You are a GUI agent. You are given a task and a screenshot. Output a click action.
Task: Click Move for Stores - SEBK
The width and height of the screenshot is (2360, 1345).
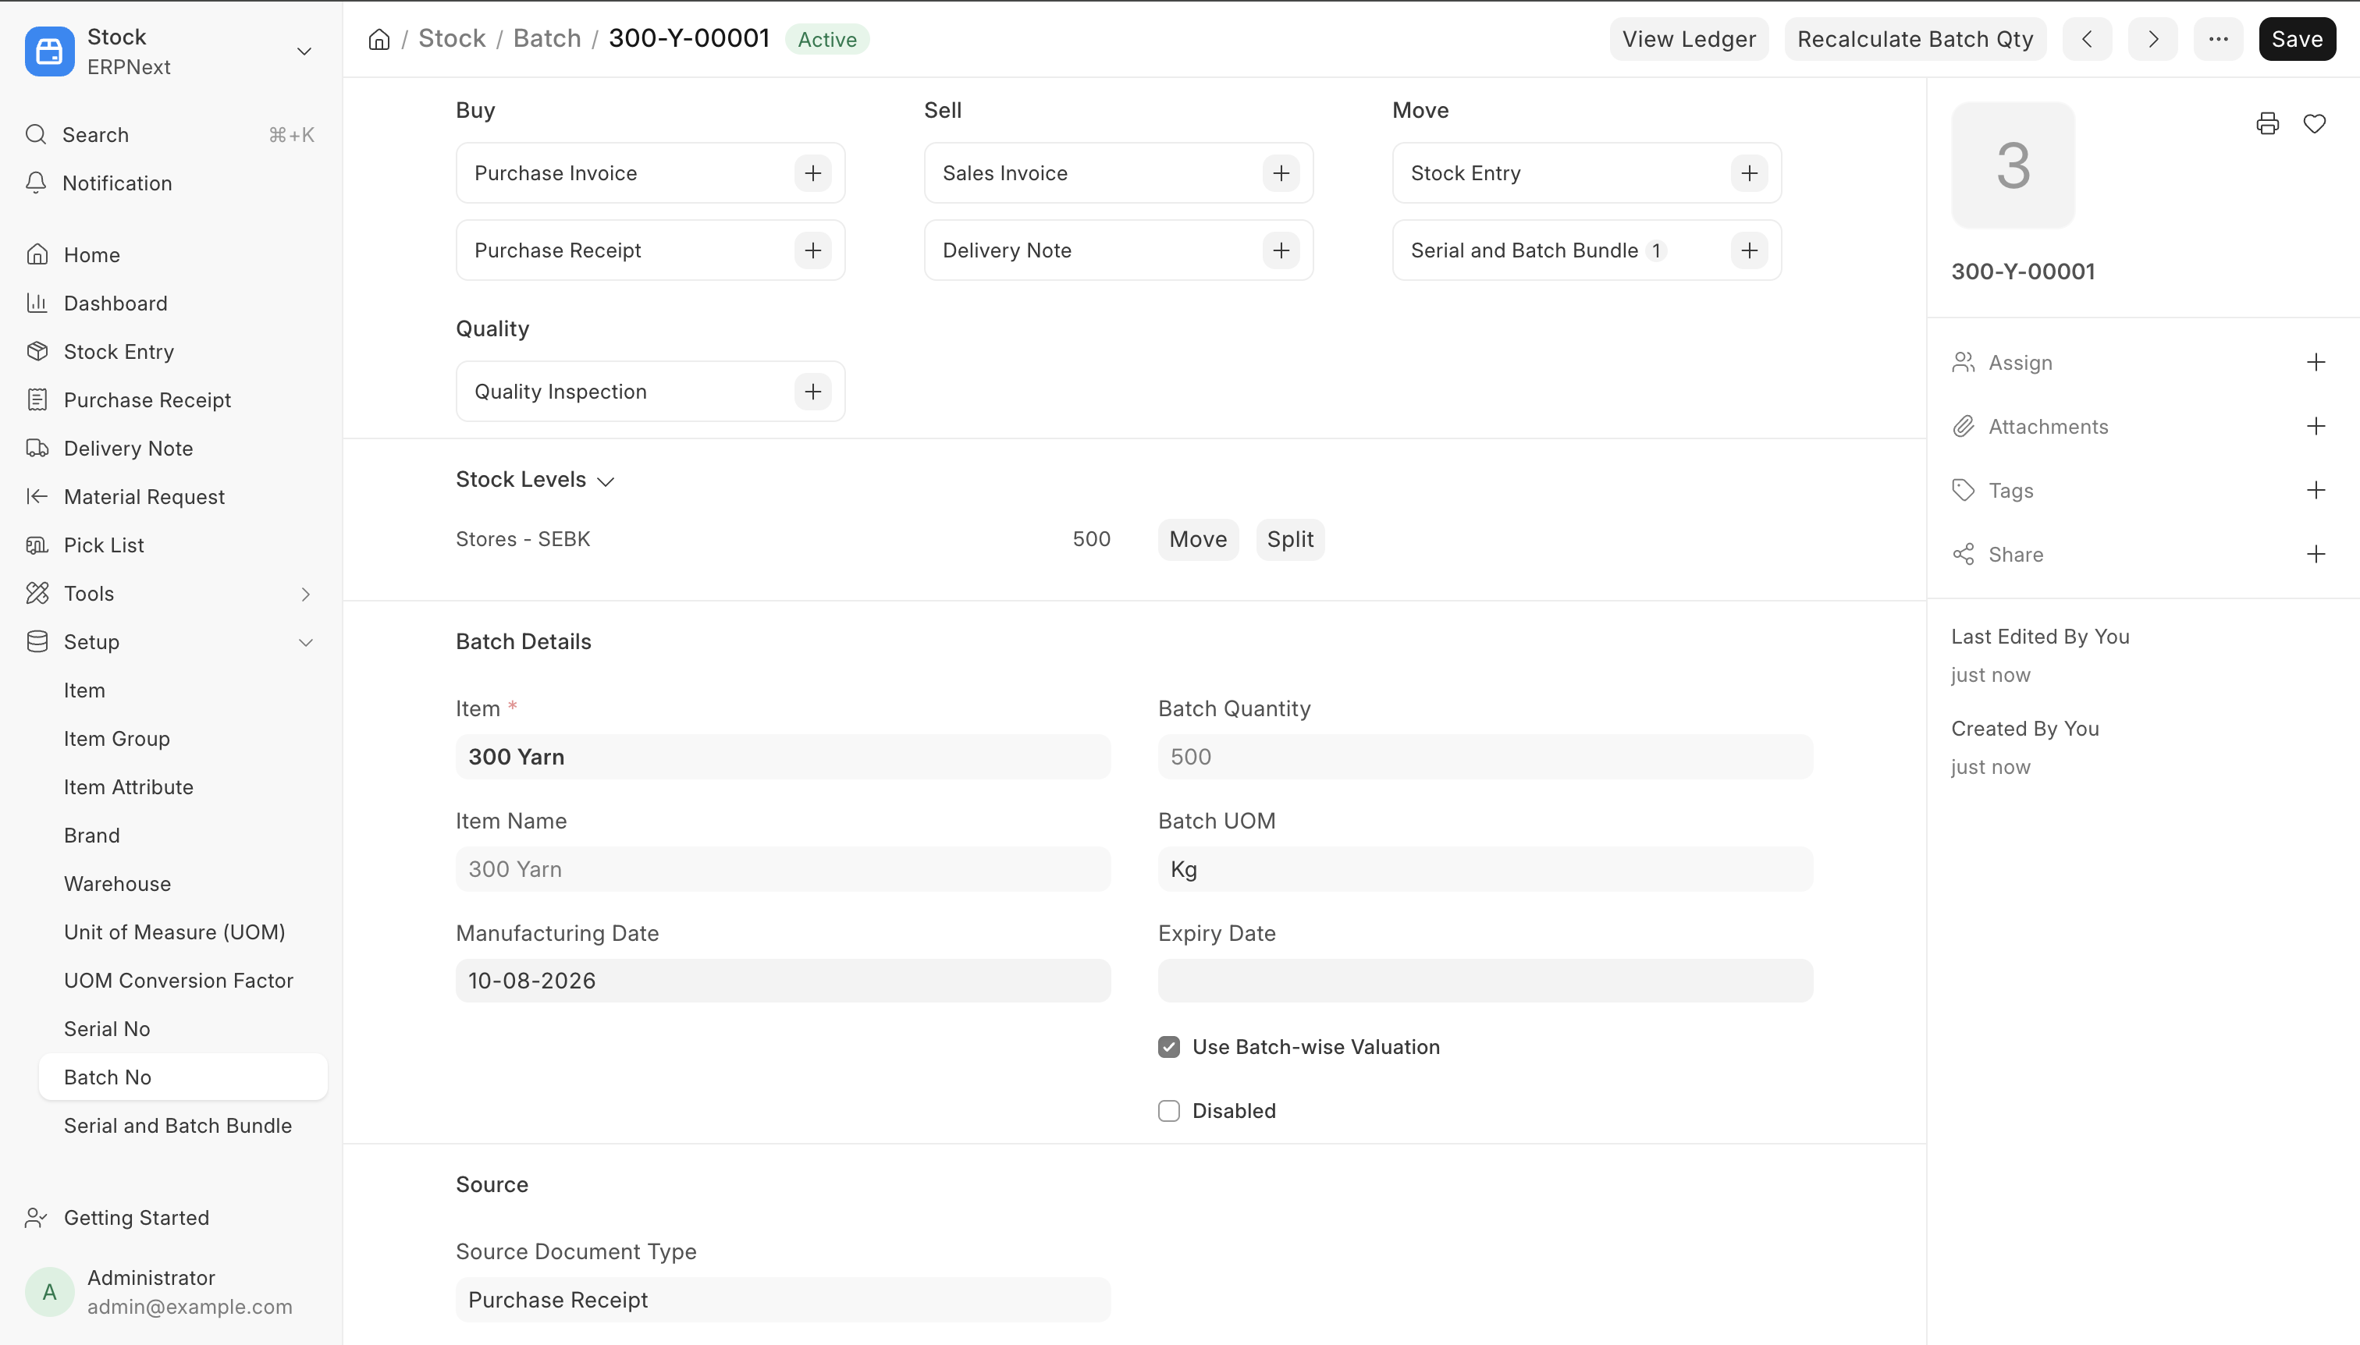coord(1197,539)
